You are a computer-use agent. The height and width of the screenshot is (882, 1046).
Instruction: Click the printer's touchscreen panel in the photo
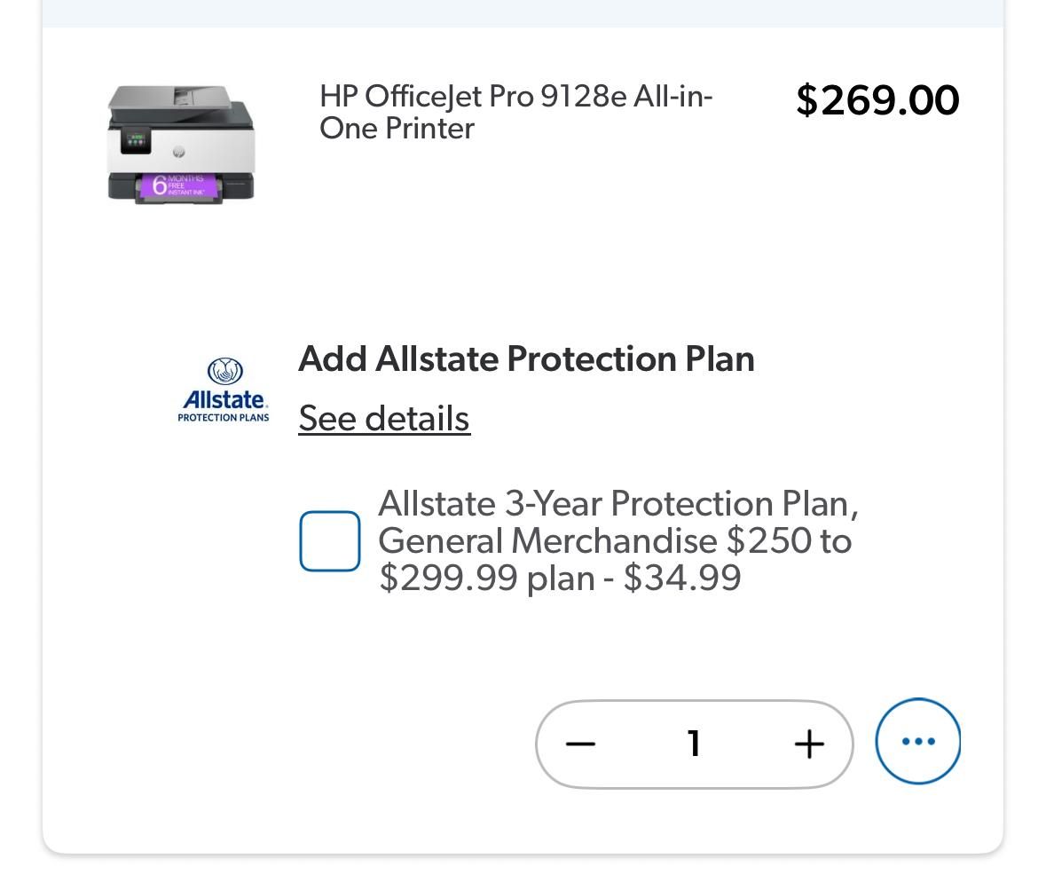[135, 141]
